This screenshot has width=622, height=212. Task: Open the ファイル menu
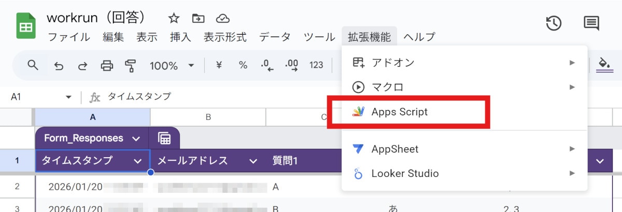[68, 37]
